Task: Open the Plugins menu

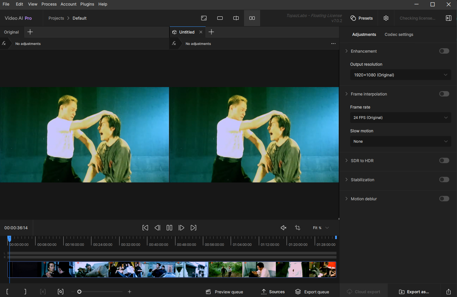Action: point(87,4)
